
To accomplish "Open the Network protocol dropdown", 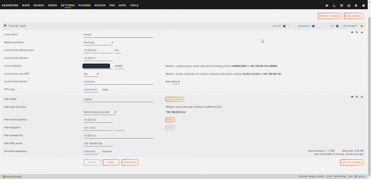I will coord(98,43).
